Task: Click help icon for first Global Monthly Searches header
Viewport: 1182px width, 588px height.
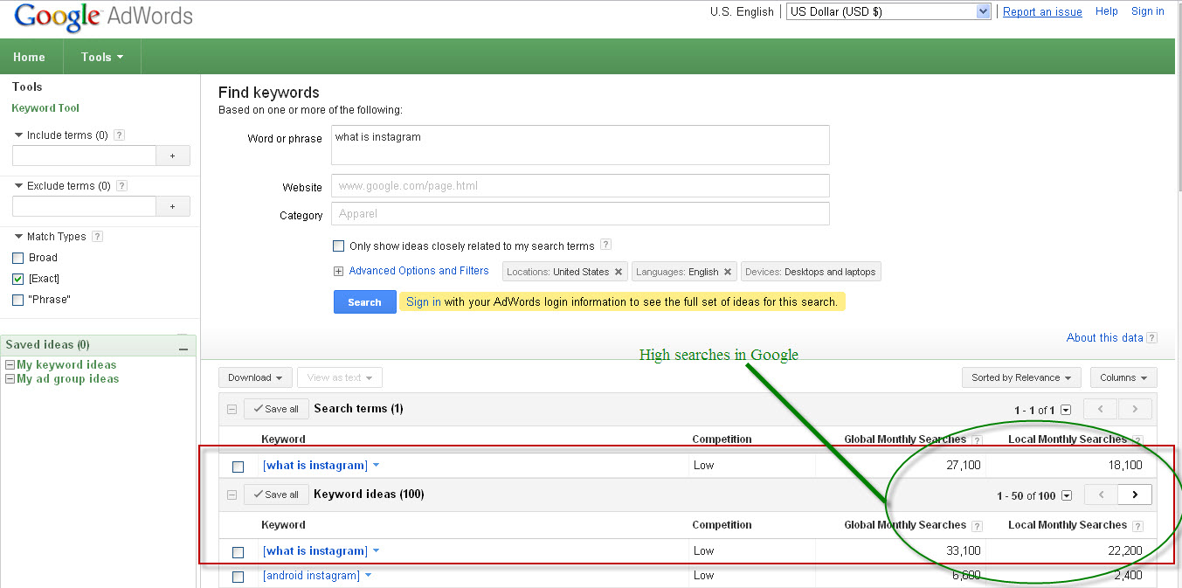Action: pyautogui.click(x=977, y=440)
